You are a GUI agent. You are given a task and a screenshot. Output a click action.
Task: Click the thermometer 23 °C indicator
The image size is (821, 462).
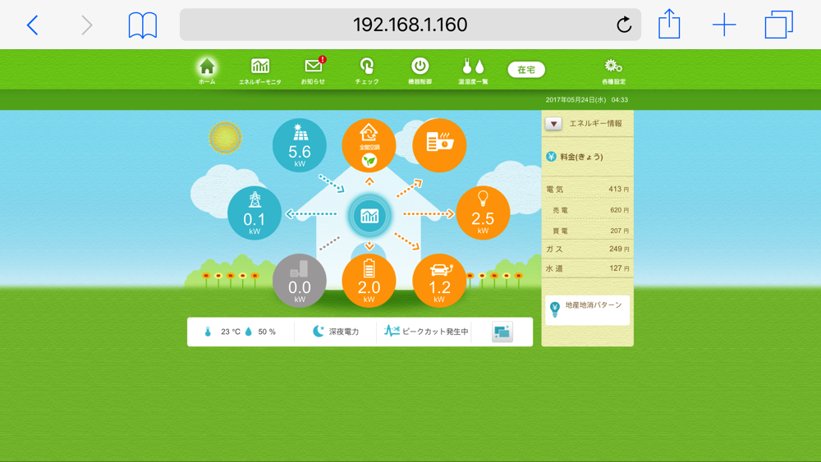pos(222,332)
